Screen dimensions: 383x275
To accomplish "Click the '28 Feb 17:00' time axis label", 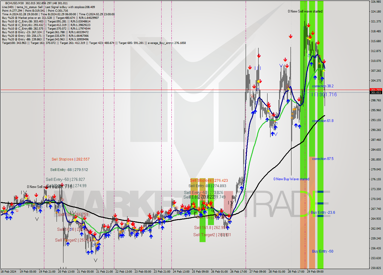I will click(x=296, y=272).
